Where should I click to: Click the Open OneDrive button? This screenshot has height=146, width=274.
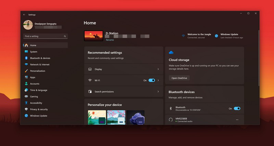(179, 78)
